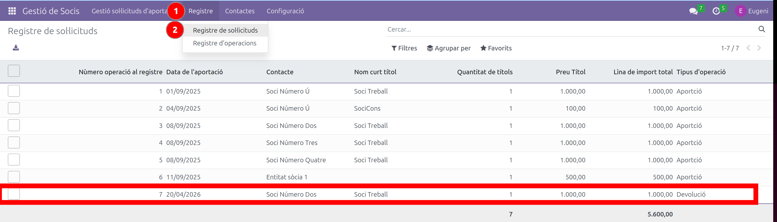The image size is (777, 222).
Task: Check the box for record 7
Action: [14, 194]
